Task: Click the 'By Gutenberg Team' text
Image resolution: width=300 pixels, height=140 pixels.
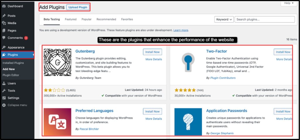Action: coord(88,78)
